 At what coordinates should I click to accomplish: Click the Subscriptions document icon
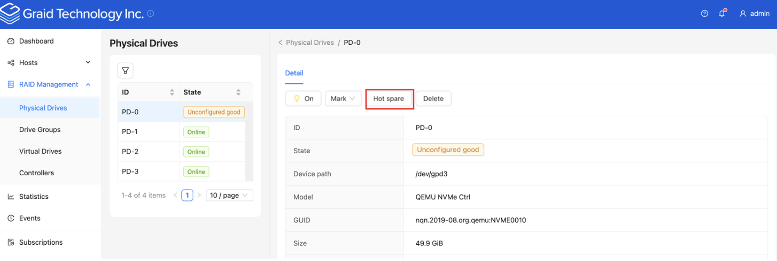[x=11, y=242]
